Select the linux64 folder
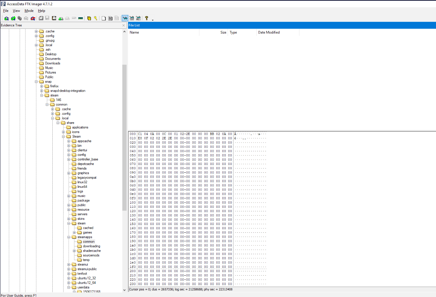Screen dimensions: 436x297 tap(82, 186)
